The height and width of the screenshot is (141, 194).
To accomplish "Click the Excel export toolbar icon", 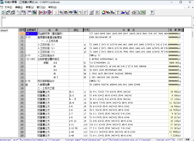I will point(143,12).
